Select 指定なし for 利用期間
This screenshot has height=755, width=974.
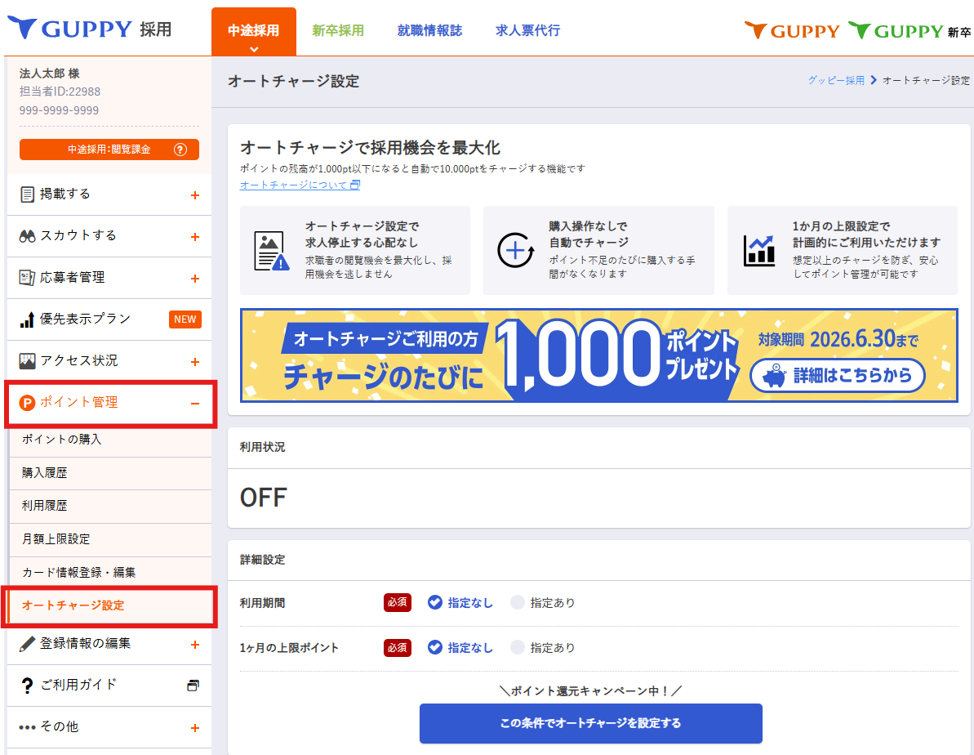point(460,603)
